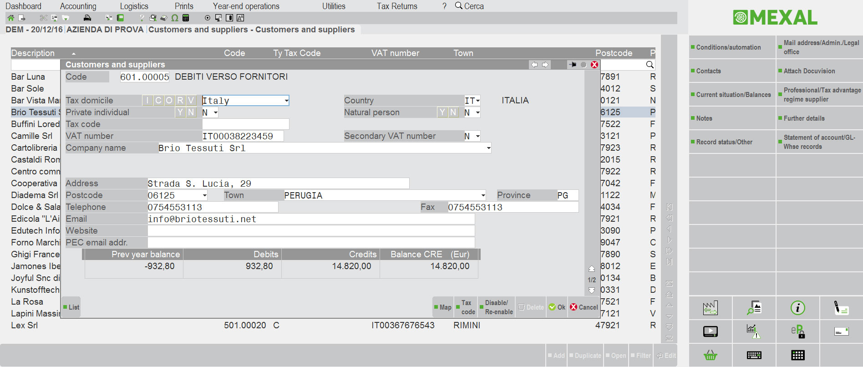Expand the Tax domicile Italy dropdown

tap(286, 101)
